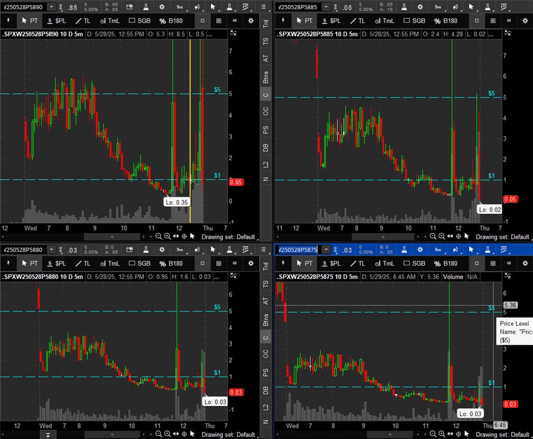Select SGB rectangle tool in P5875 chart

[x=414, y=263]
